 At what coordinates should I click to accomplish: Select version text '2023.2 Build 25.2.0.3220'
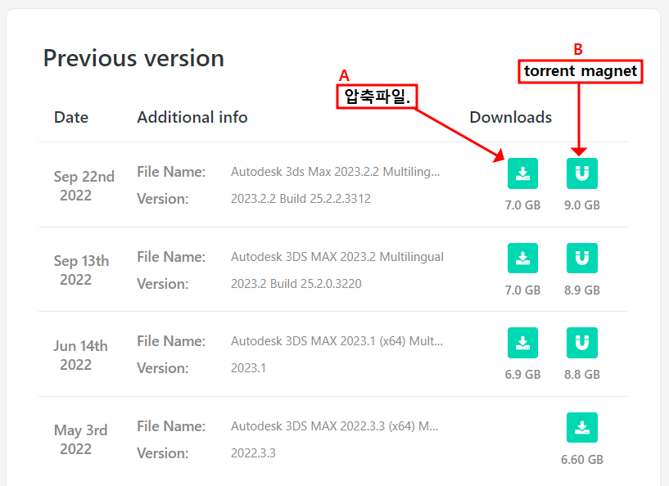(296, 283)
